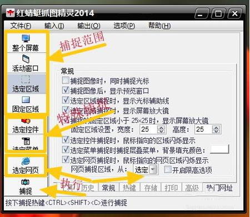Click the fixed region width input field
Screen dimensions: 250x217
tap(148, 129)
